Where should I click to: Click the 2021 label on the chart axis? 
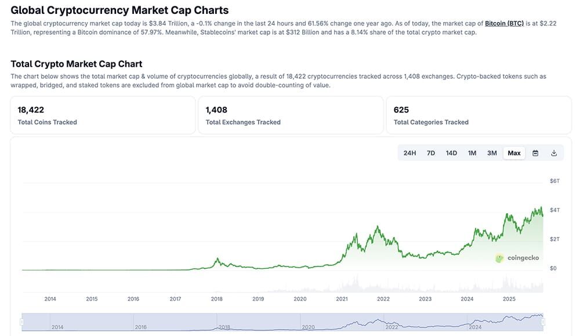point(342,298)
